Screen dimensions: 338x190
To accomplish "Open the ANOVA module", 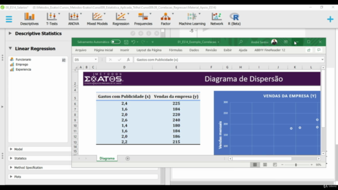I will click(74, 19).
